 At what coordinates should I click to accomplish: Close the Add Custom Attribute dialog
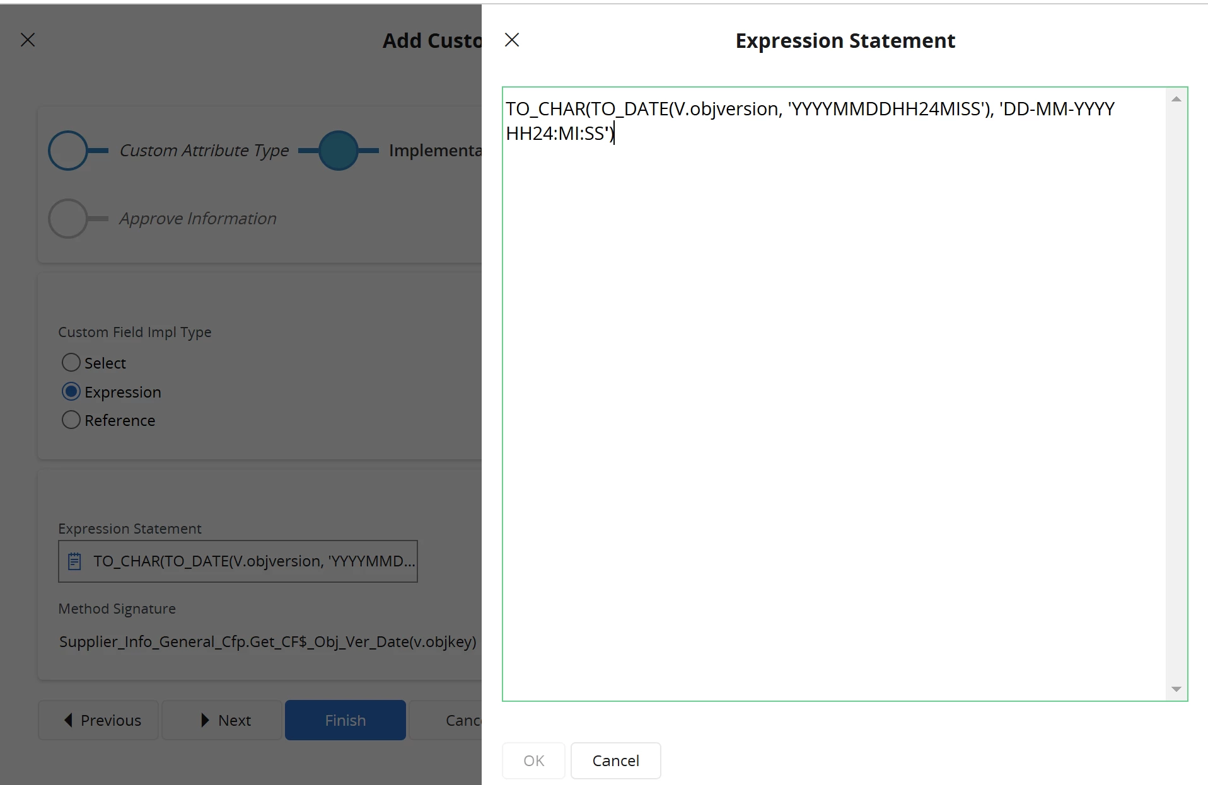(28, 40)
